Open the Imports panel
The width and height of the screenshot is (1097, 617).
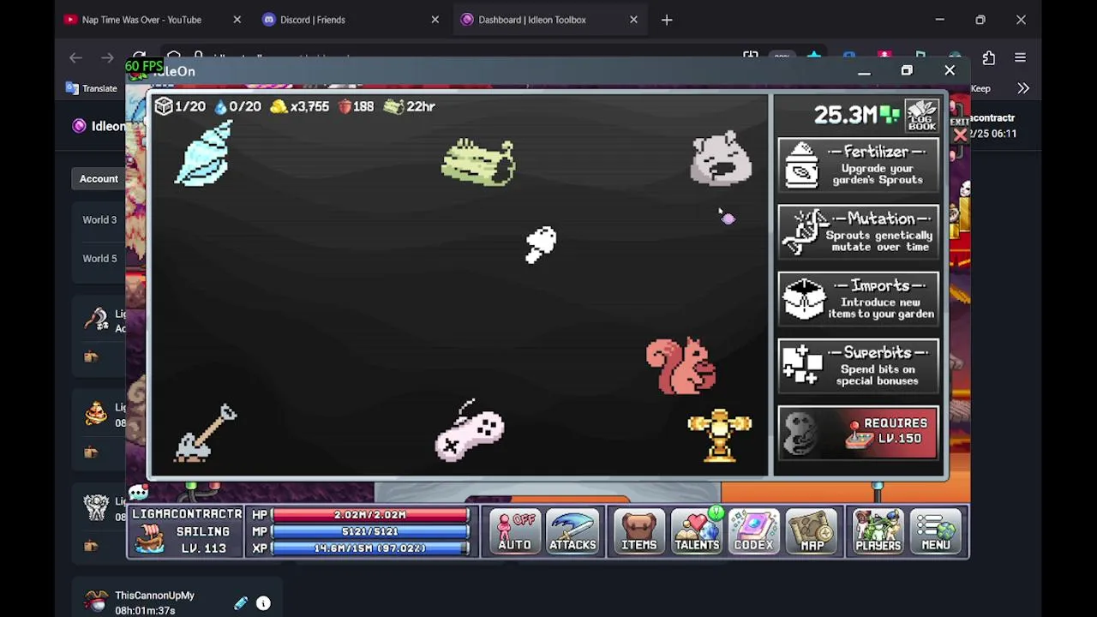tap(858, 298)
